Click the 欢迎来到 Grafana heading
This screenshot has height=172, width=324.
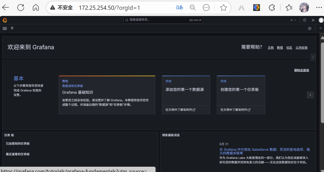pyautogui.click(x=31, y=47)
